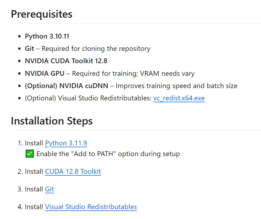Click the bold Python 3.10.11 prerequisite text
Viewport: 261px width, 219px height.
point(47,36)
